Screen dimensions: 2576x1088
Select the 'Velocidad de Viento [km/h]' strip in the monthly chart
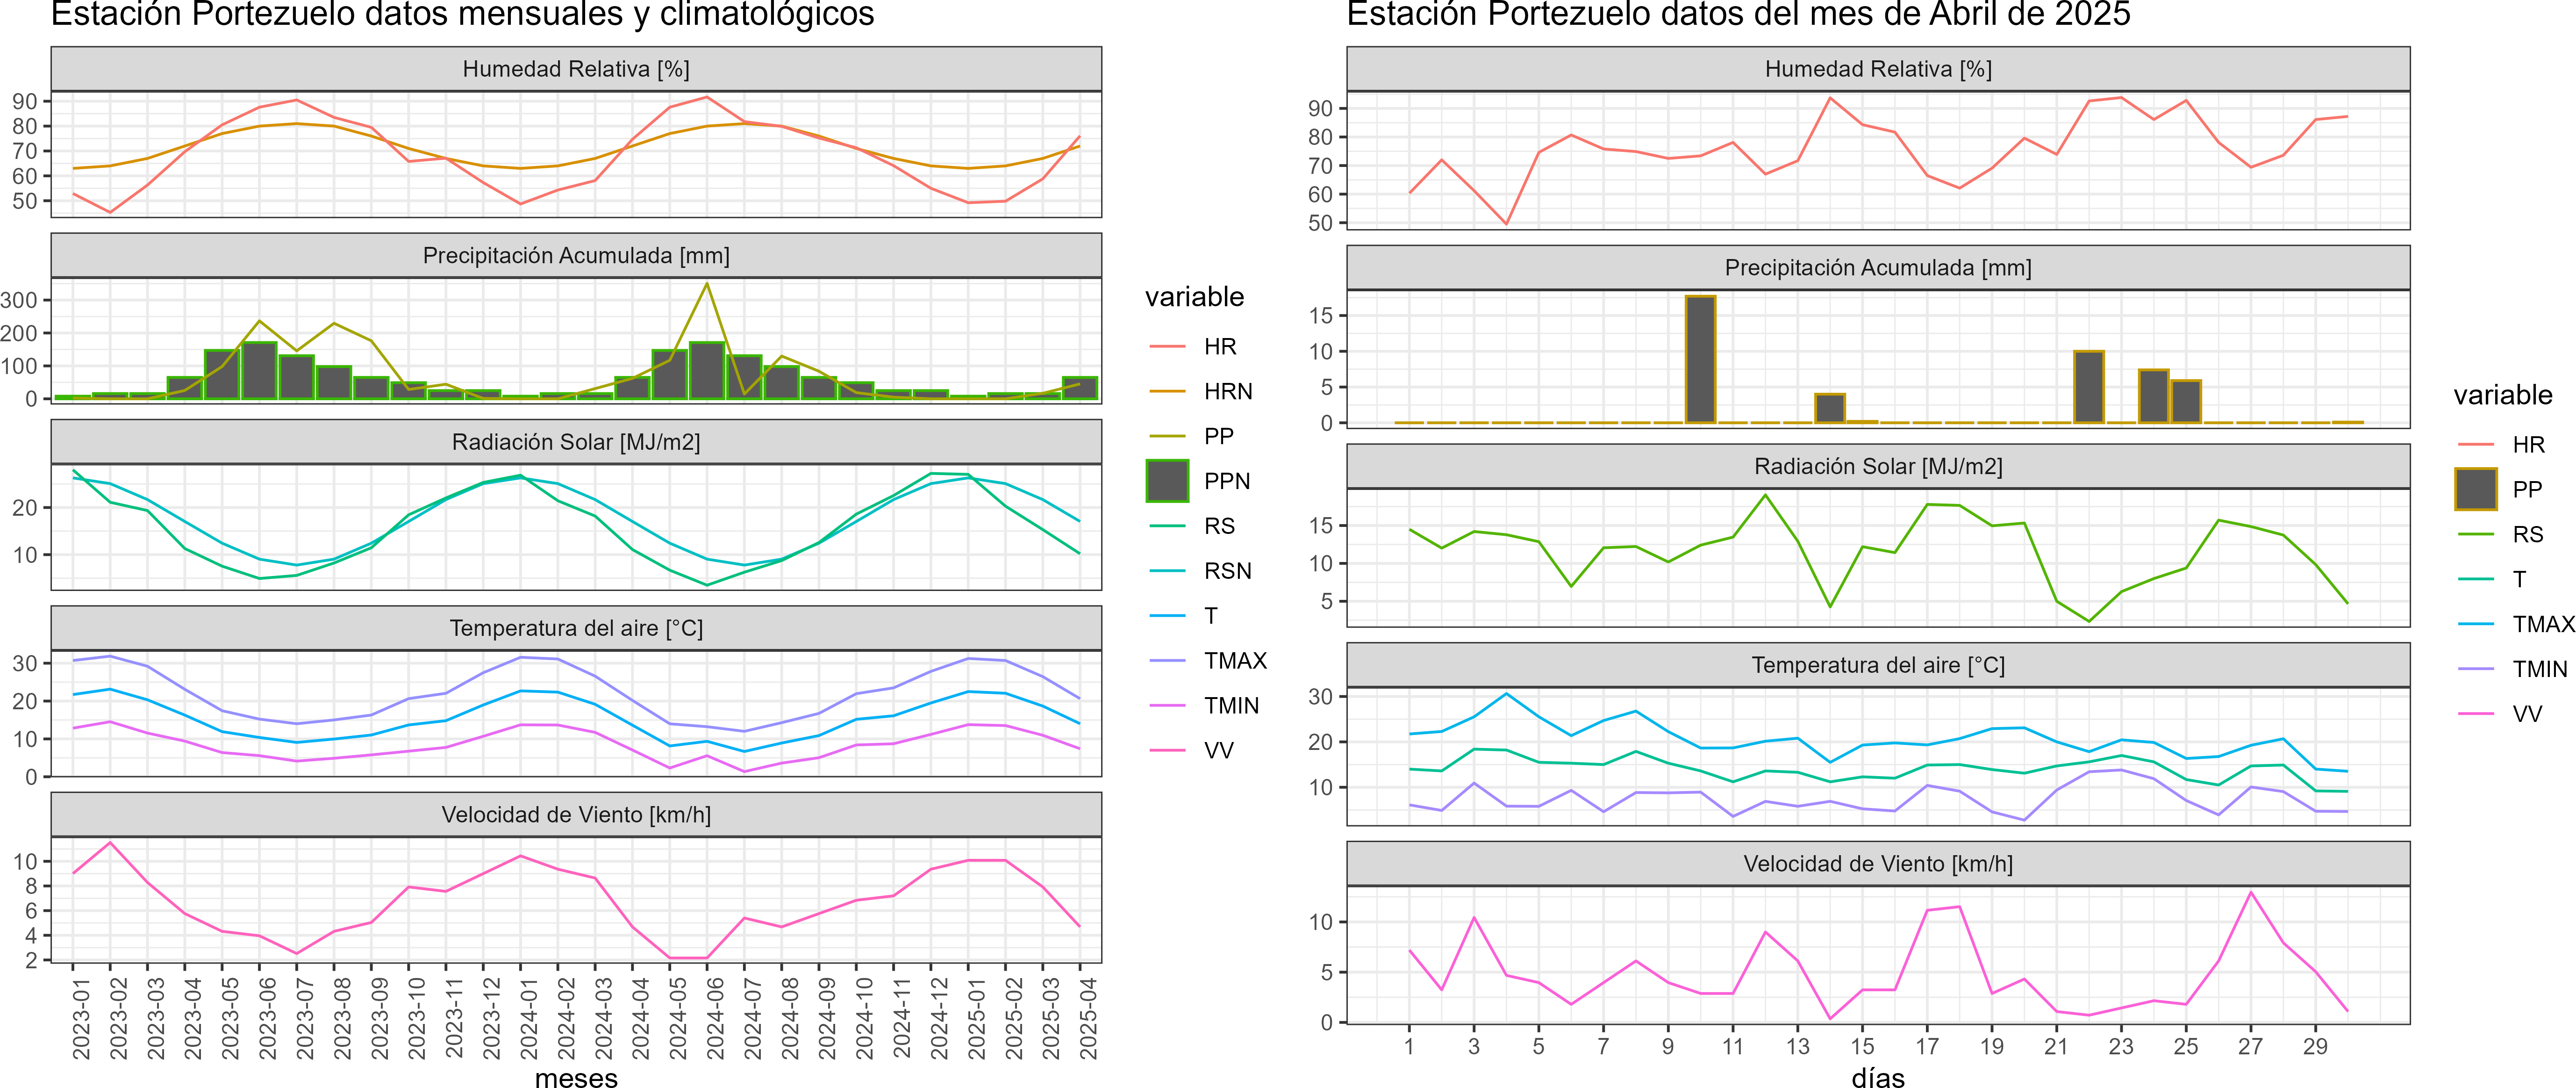[x=576, y=815]
